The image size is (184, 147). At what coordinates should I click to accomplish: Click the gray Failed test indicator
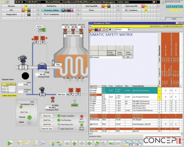tap(29, 122)
